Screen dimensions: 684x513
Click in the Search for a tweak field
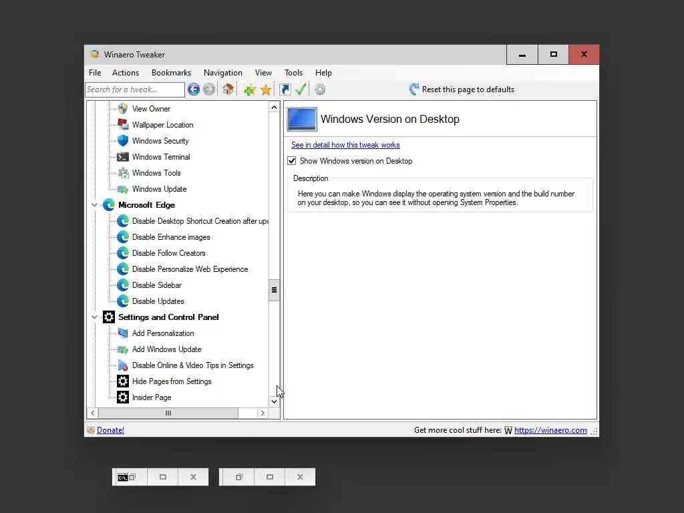click(x=135, y=90)
